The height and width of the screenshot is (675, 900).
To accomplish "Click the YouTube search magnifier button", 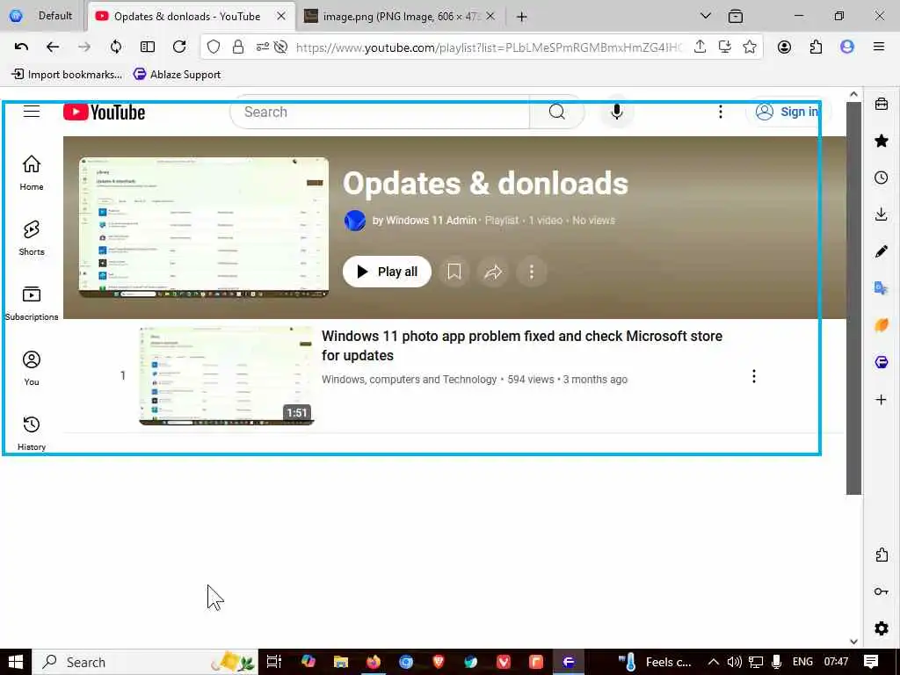I will point(556,112).
